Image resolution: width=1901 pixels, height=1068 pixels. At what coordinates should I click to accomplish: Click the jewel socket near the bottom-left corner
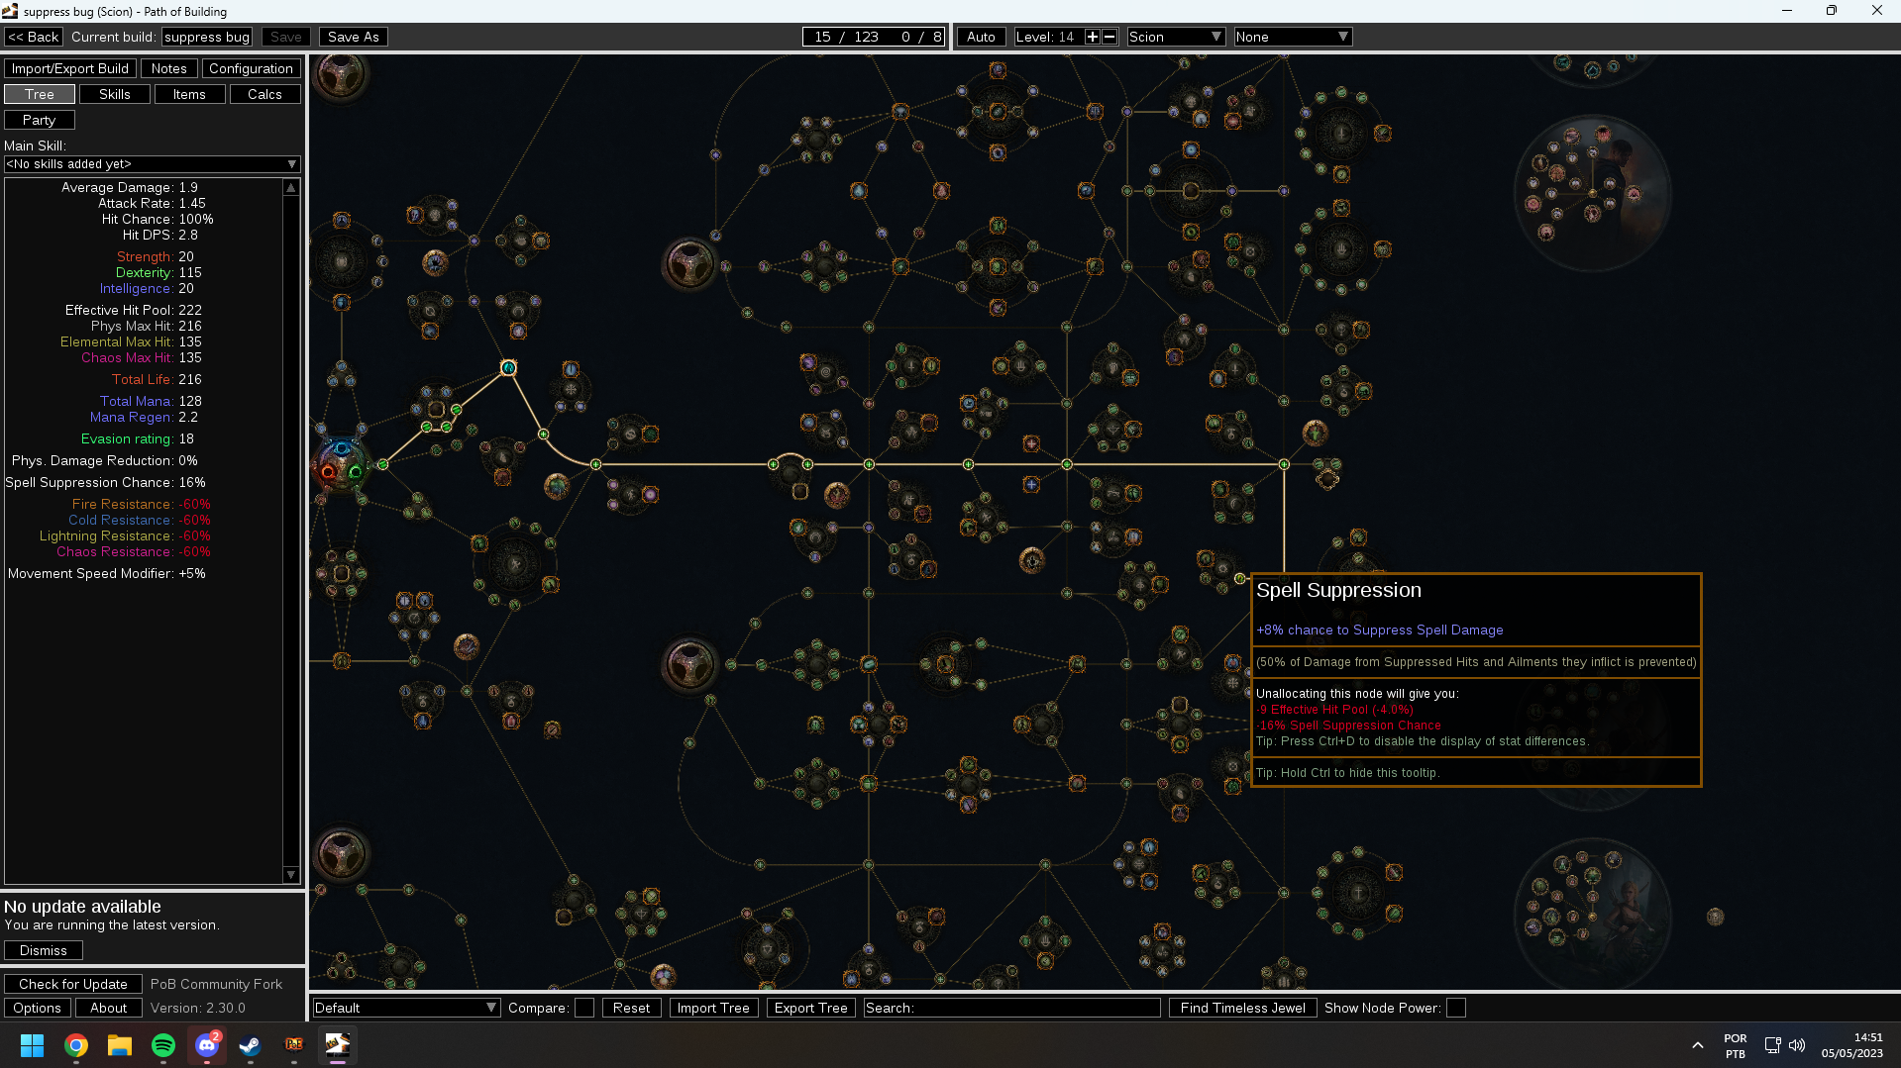tap(341, 853)
